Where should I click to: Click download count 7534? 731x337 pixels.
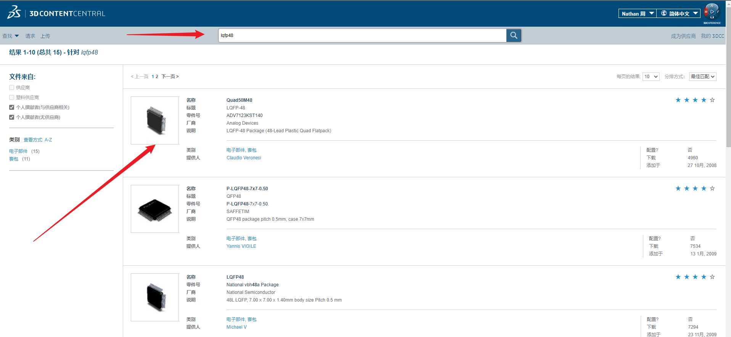(x=696, y=246)
